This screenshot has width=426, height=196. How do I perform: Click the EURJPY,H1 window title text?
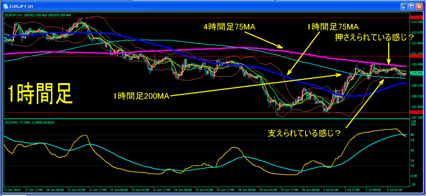(22, 6)
